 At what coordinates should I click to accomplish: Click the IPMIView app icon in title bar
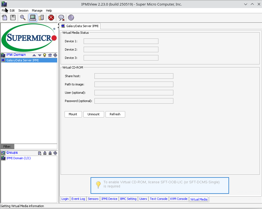pos(4,4)
